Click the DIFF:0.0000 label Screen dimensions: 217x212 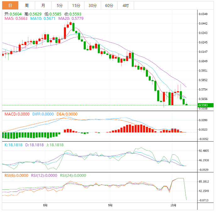tap(43, 114)
